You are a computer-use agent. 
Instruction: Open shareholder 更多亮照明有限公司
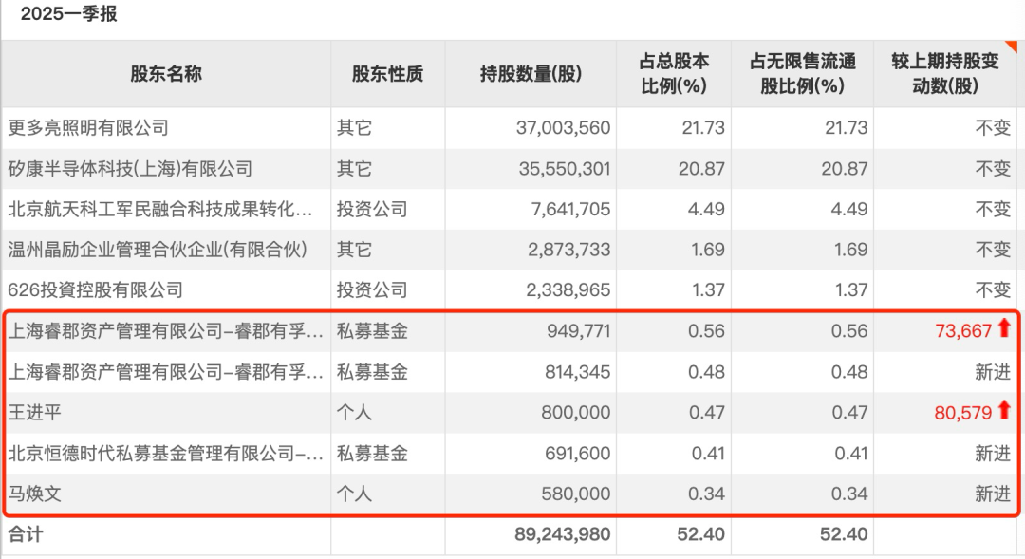click(x=88, y=127)
